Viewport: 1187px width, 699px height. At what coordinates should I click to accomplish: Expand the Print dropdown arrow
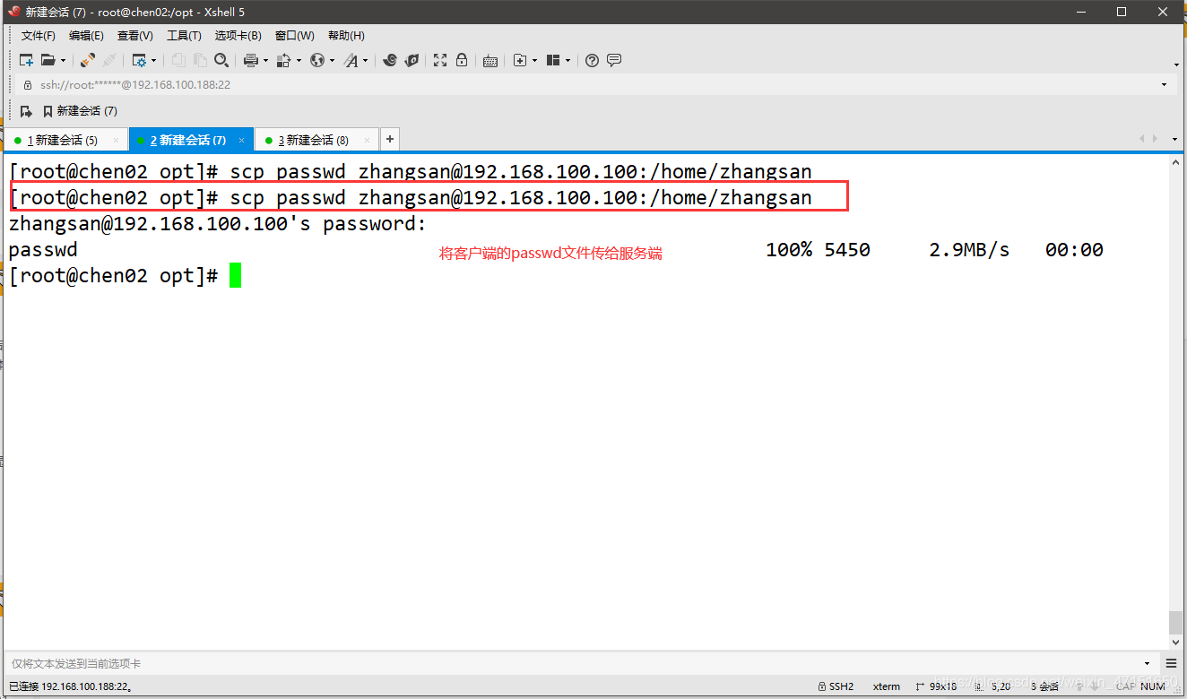coord(265,61)
